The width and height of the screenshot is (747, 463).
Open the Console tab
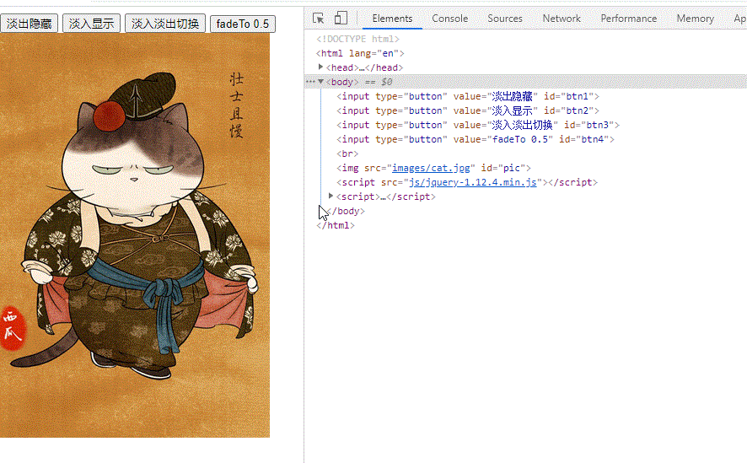tap(449, 19)
